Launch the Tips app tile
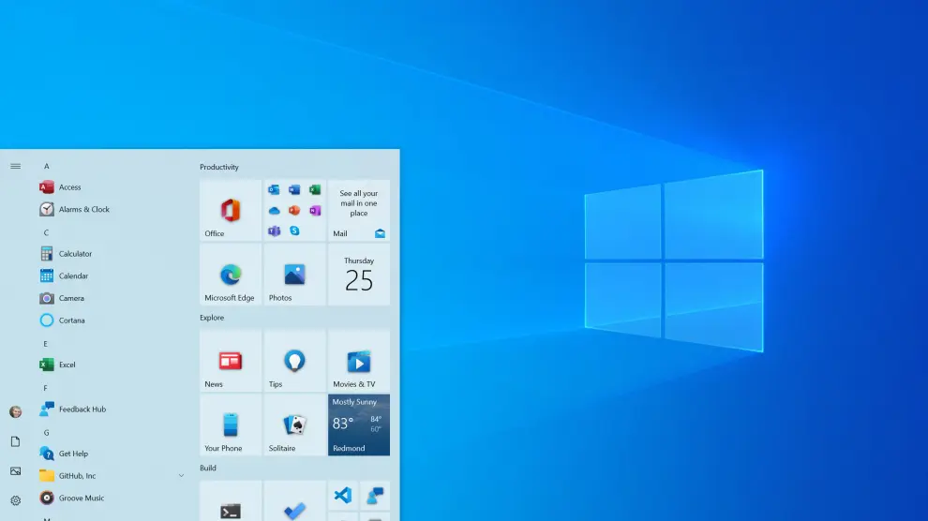928x521 pixels. 294,361
